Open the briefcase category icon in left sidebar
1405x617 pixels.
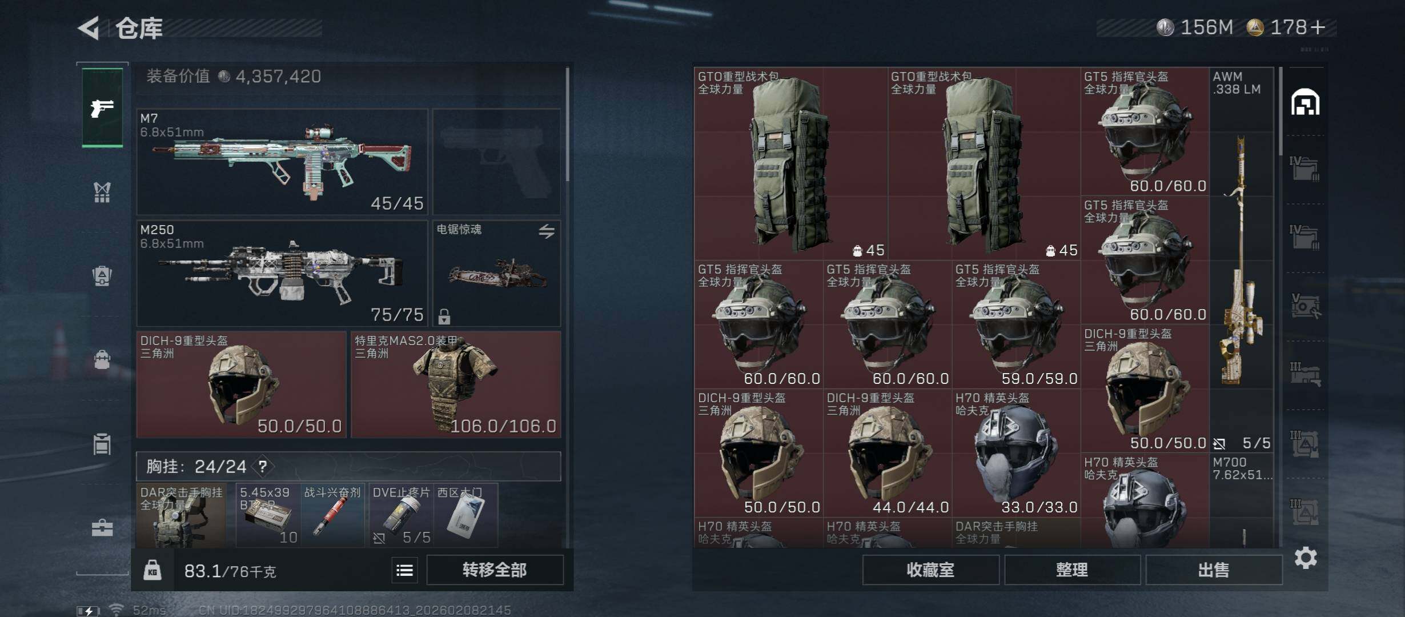pyautogui.click(x=102, y=527)
